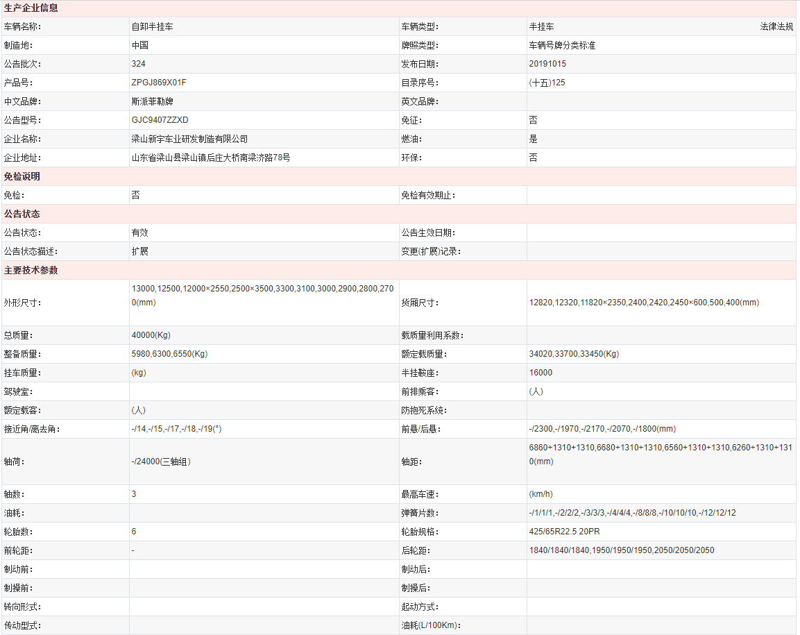Click the tire specification 425/65R22.5 20PR
Viewport: 800px width, 635px height.
coord(565,532)
